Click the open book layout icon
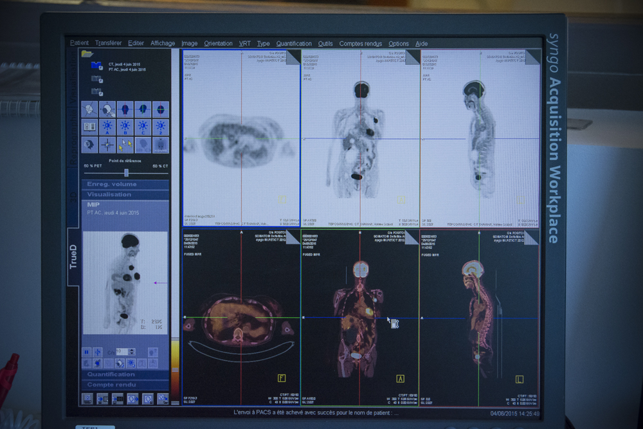The height and width of the screenshot is (429, 643). pyautogui.click(x=89, y=127)
